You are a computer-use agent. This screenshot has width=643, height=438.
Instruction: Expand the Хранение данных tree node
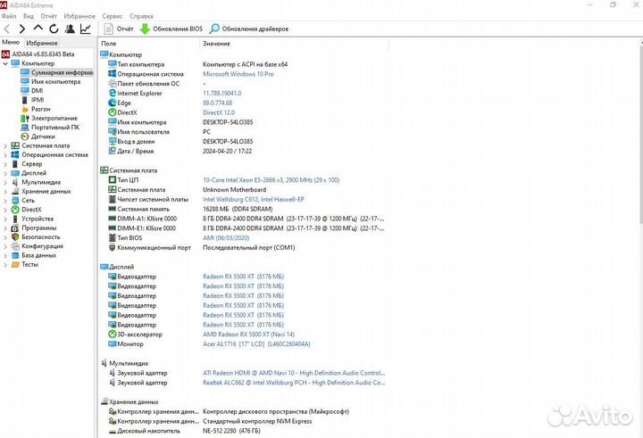pyautogui.click(x=5, y=191)
